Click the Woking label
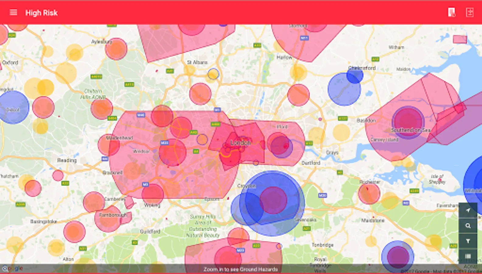Viewport: 482px width, 274px height. [152, 205]
